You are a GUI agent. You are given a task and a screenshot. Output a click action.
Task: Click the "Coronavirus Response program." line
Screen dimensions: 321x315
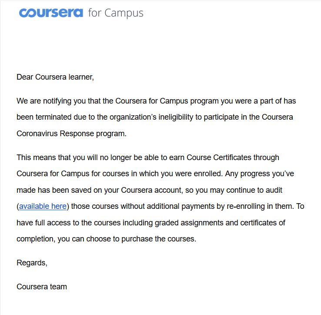(71, 134)
